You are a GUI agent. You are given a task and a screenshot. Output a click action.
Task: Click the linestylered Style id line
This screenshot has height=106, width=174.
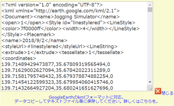click(68, 23)
